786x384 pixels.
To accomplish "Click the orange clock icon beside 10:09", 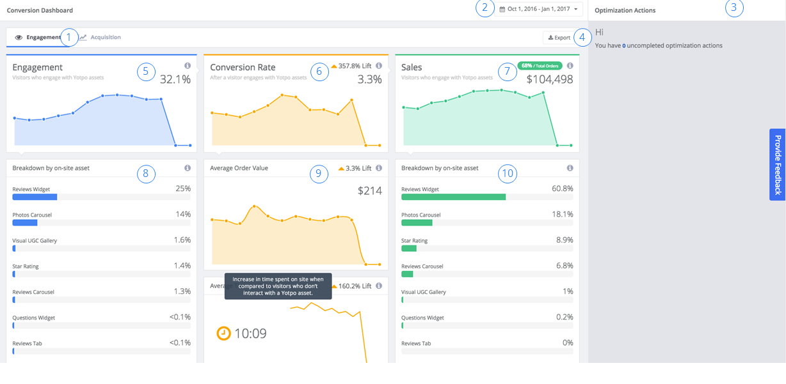I will tap(223, 334).
